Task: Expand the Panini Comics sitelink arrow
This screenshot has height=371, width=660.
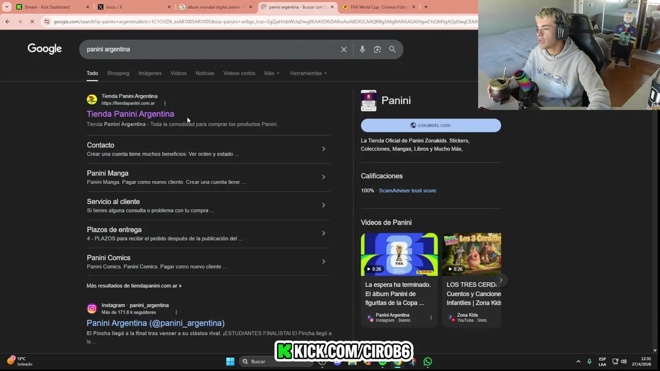Action: (323, 262)
